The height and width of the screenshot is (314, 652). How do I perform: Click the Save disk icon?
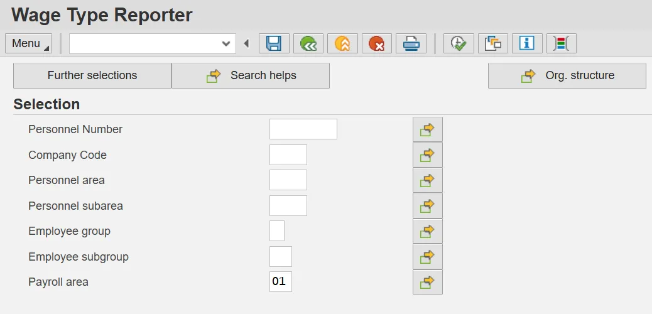tap(274, 43)
